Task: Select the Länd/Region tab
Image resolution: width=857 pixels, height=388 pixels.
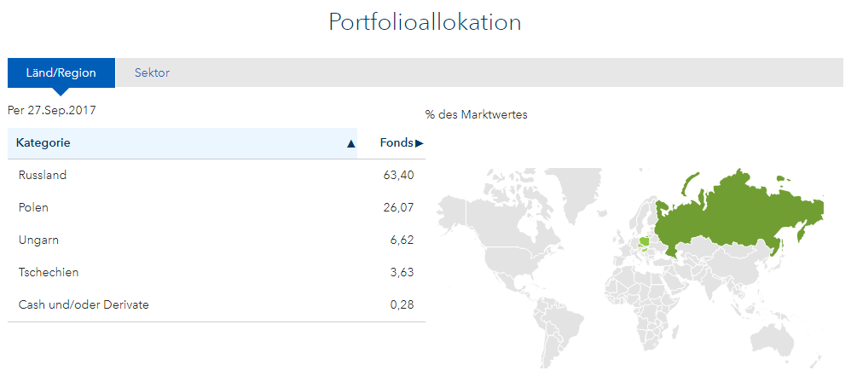Action: pyautogui.click(x=61, y=73)
